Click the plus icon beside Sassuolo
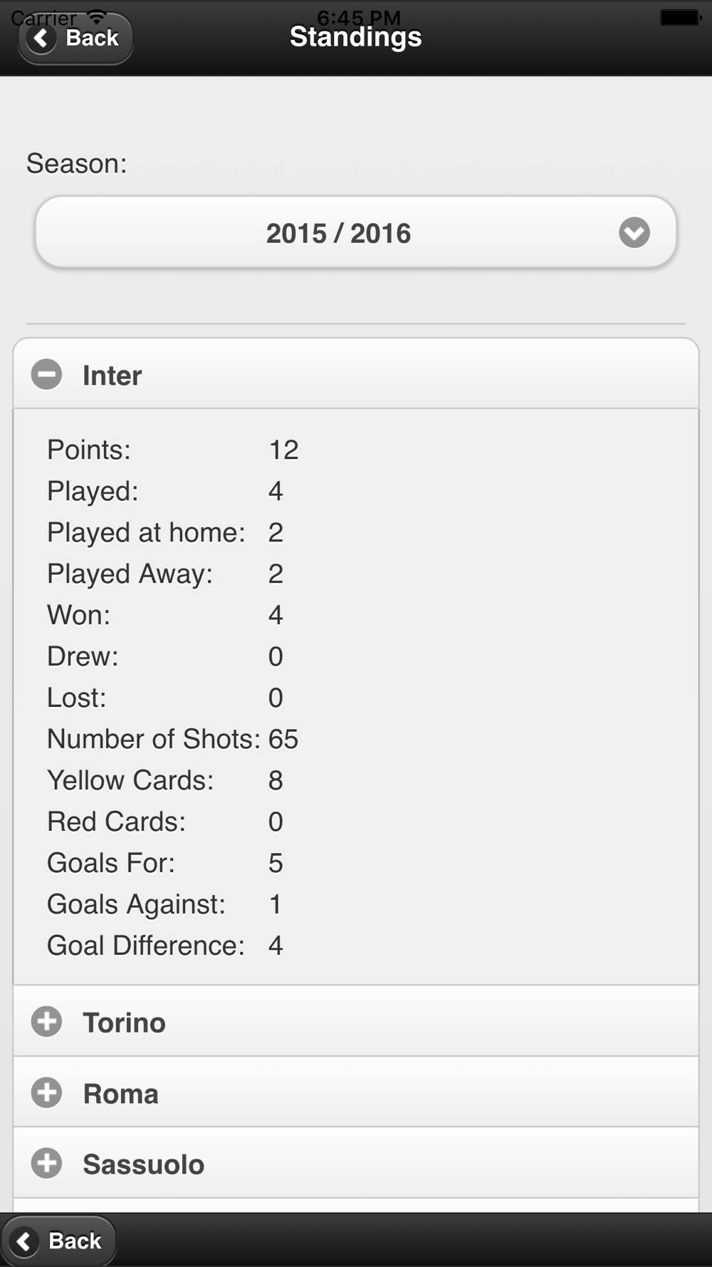 46,1164
